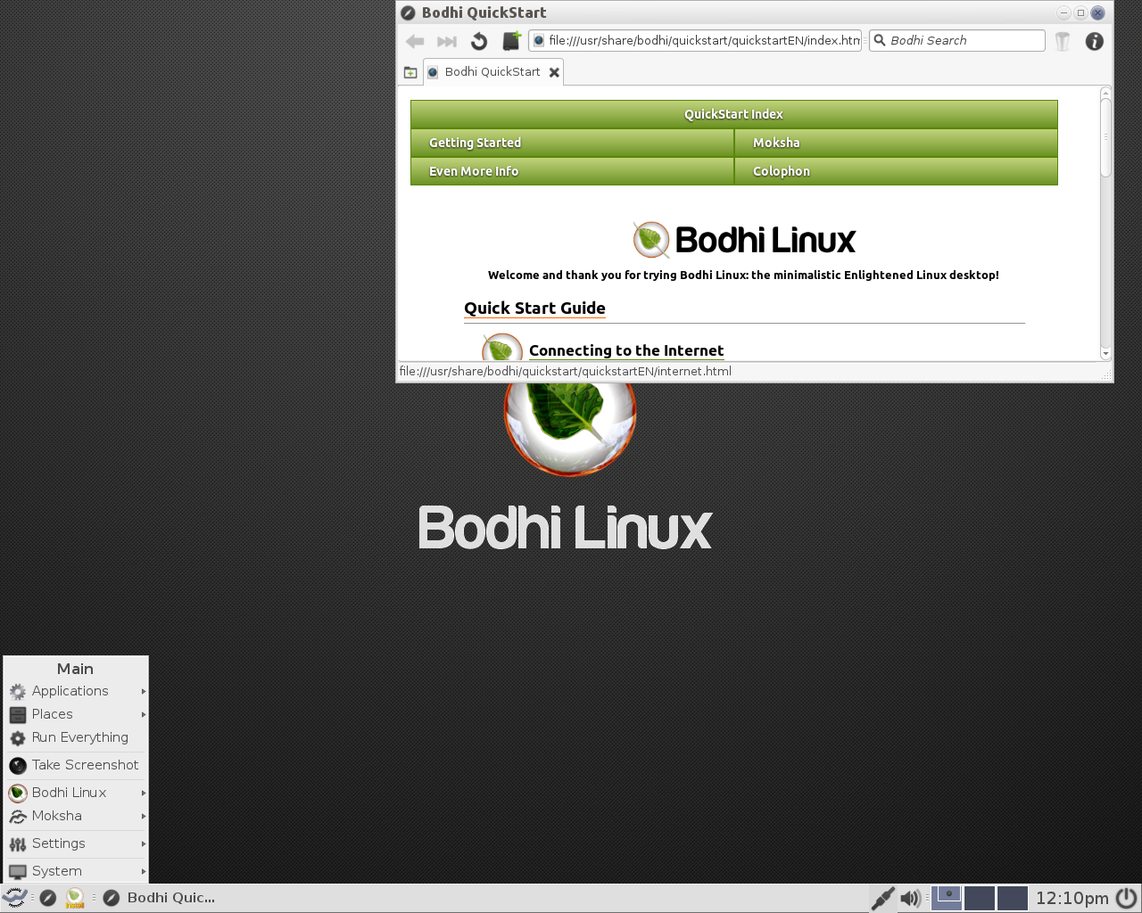Close the Bodhi QuickStart tab
Screen dimensions: 1142x913
click(554, 72)
